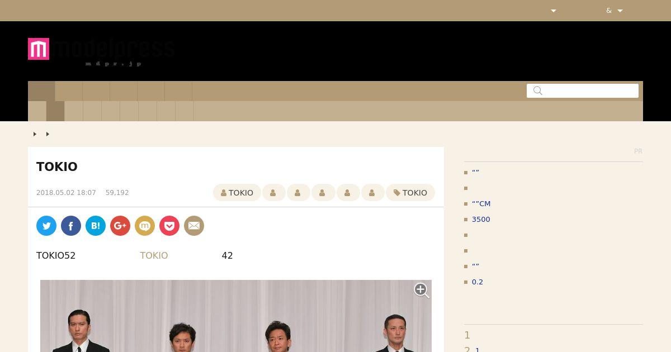This screenshot has height=352, width=671.
Task: Click into the header search field
Action: [583, 91]
